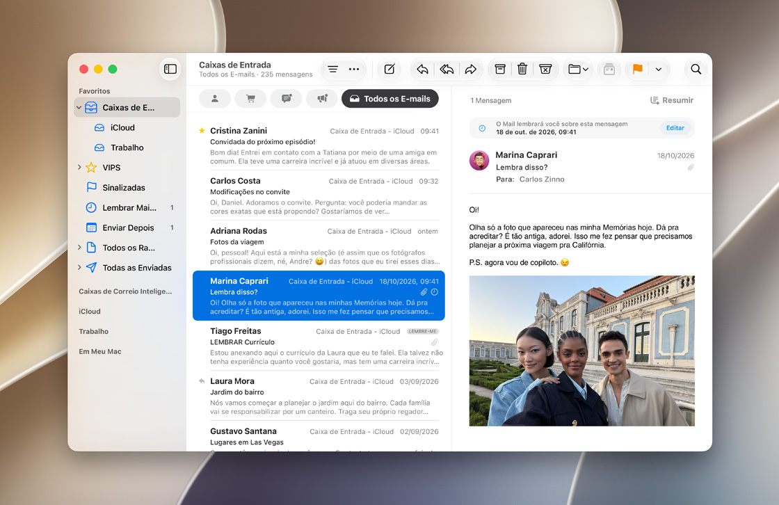The height and width of the screenshot is (505, 779).
Task: Click Editar on the reminder banner
Action: (x=675, y=128)
